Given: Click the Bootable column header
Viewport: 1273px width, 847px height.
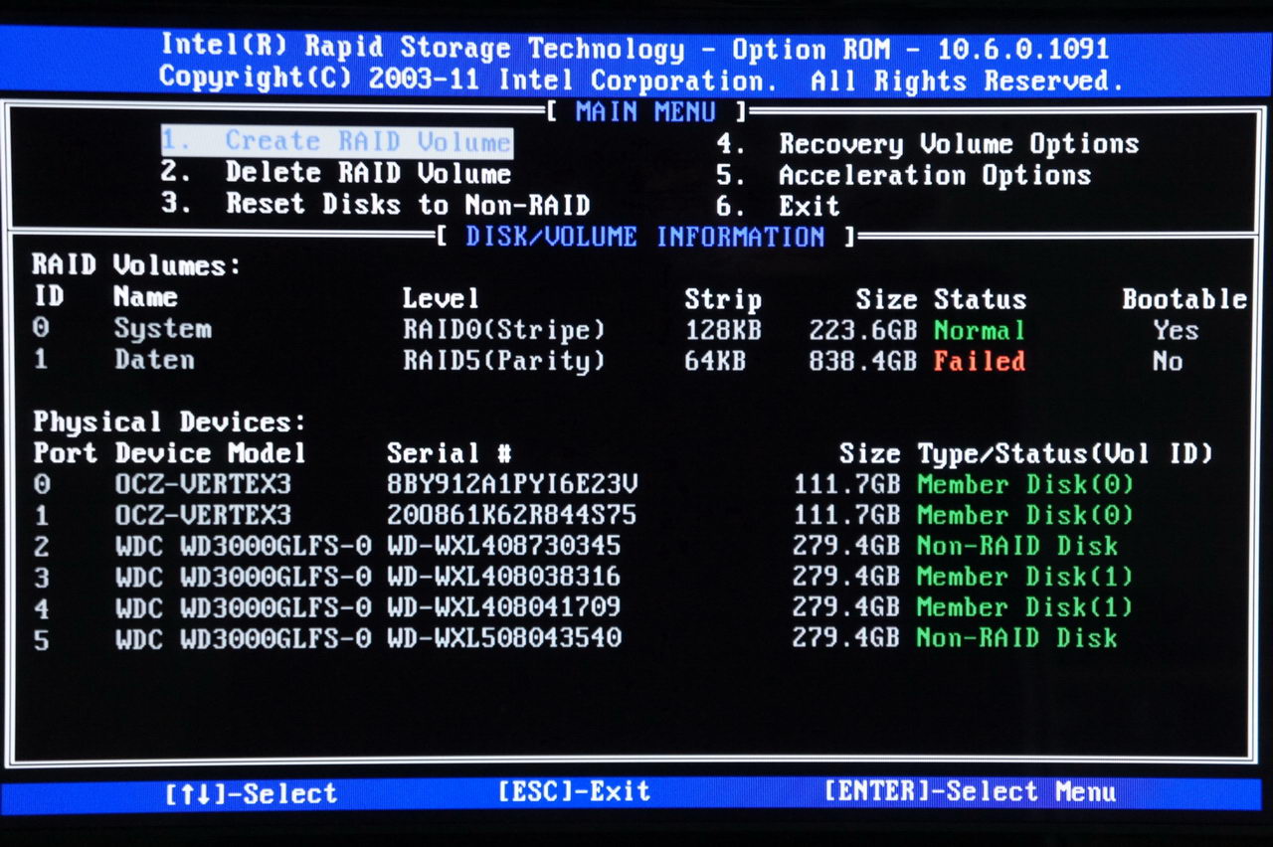Looking at the screenshot, I should click(1184, 298).
